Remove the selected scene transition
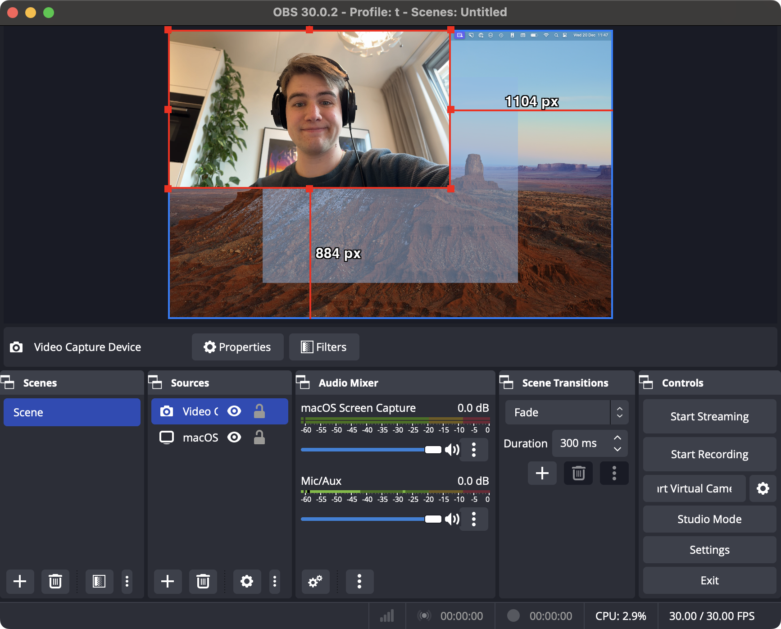The width and height of the screenshot is (781, 629). tap(578, 473)
